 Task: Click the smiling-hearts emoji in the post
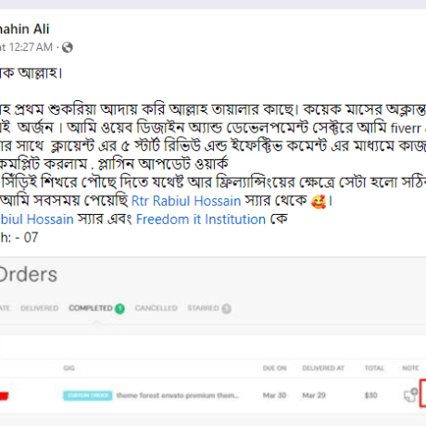319,202
